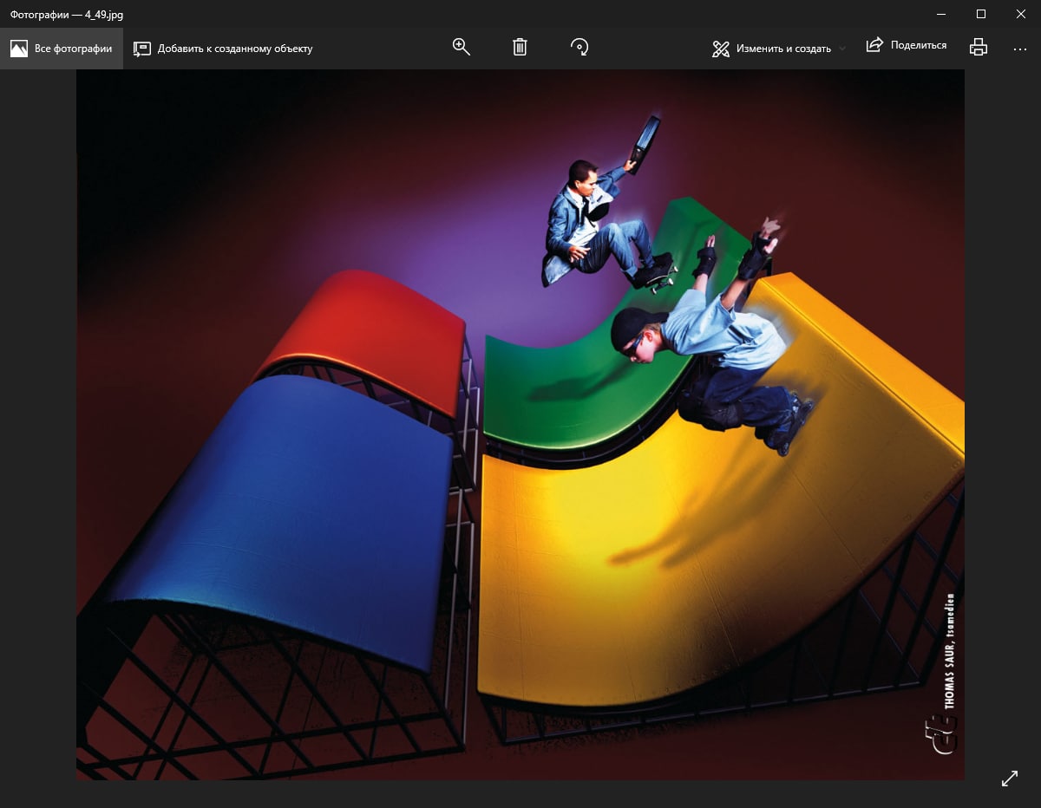Viewport: 1041px width, 808px height.
Task: Add photo to a created object
Action: 223,49
